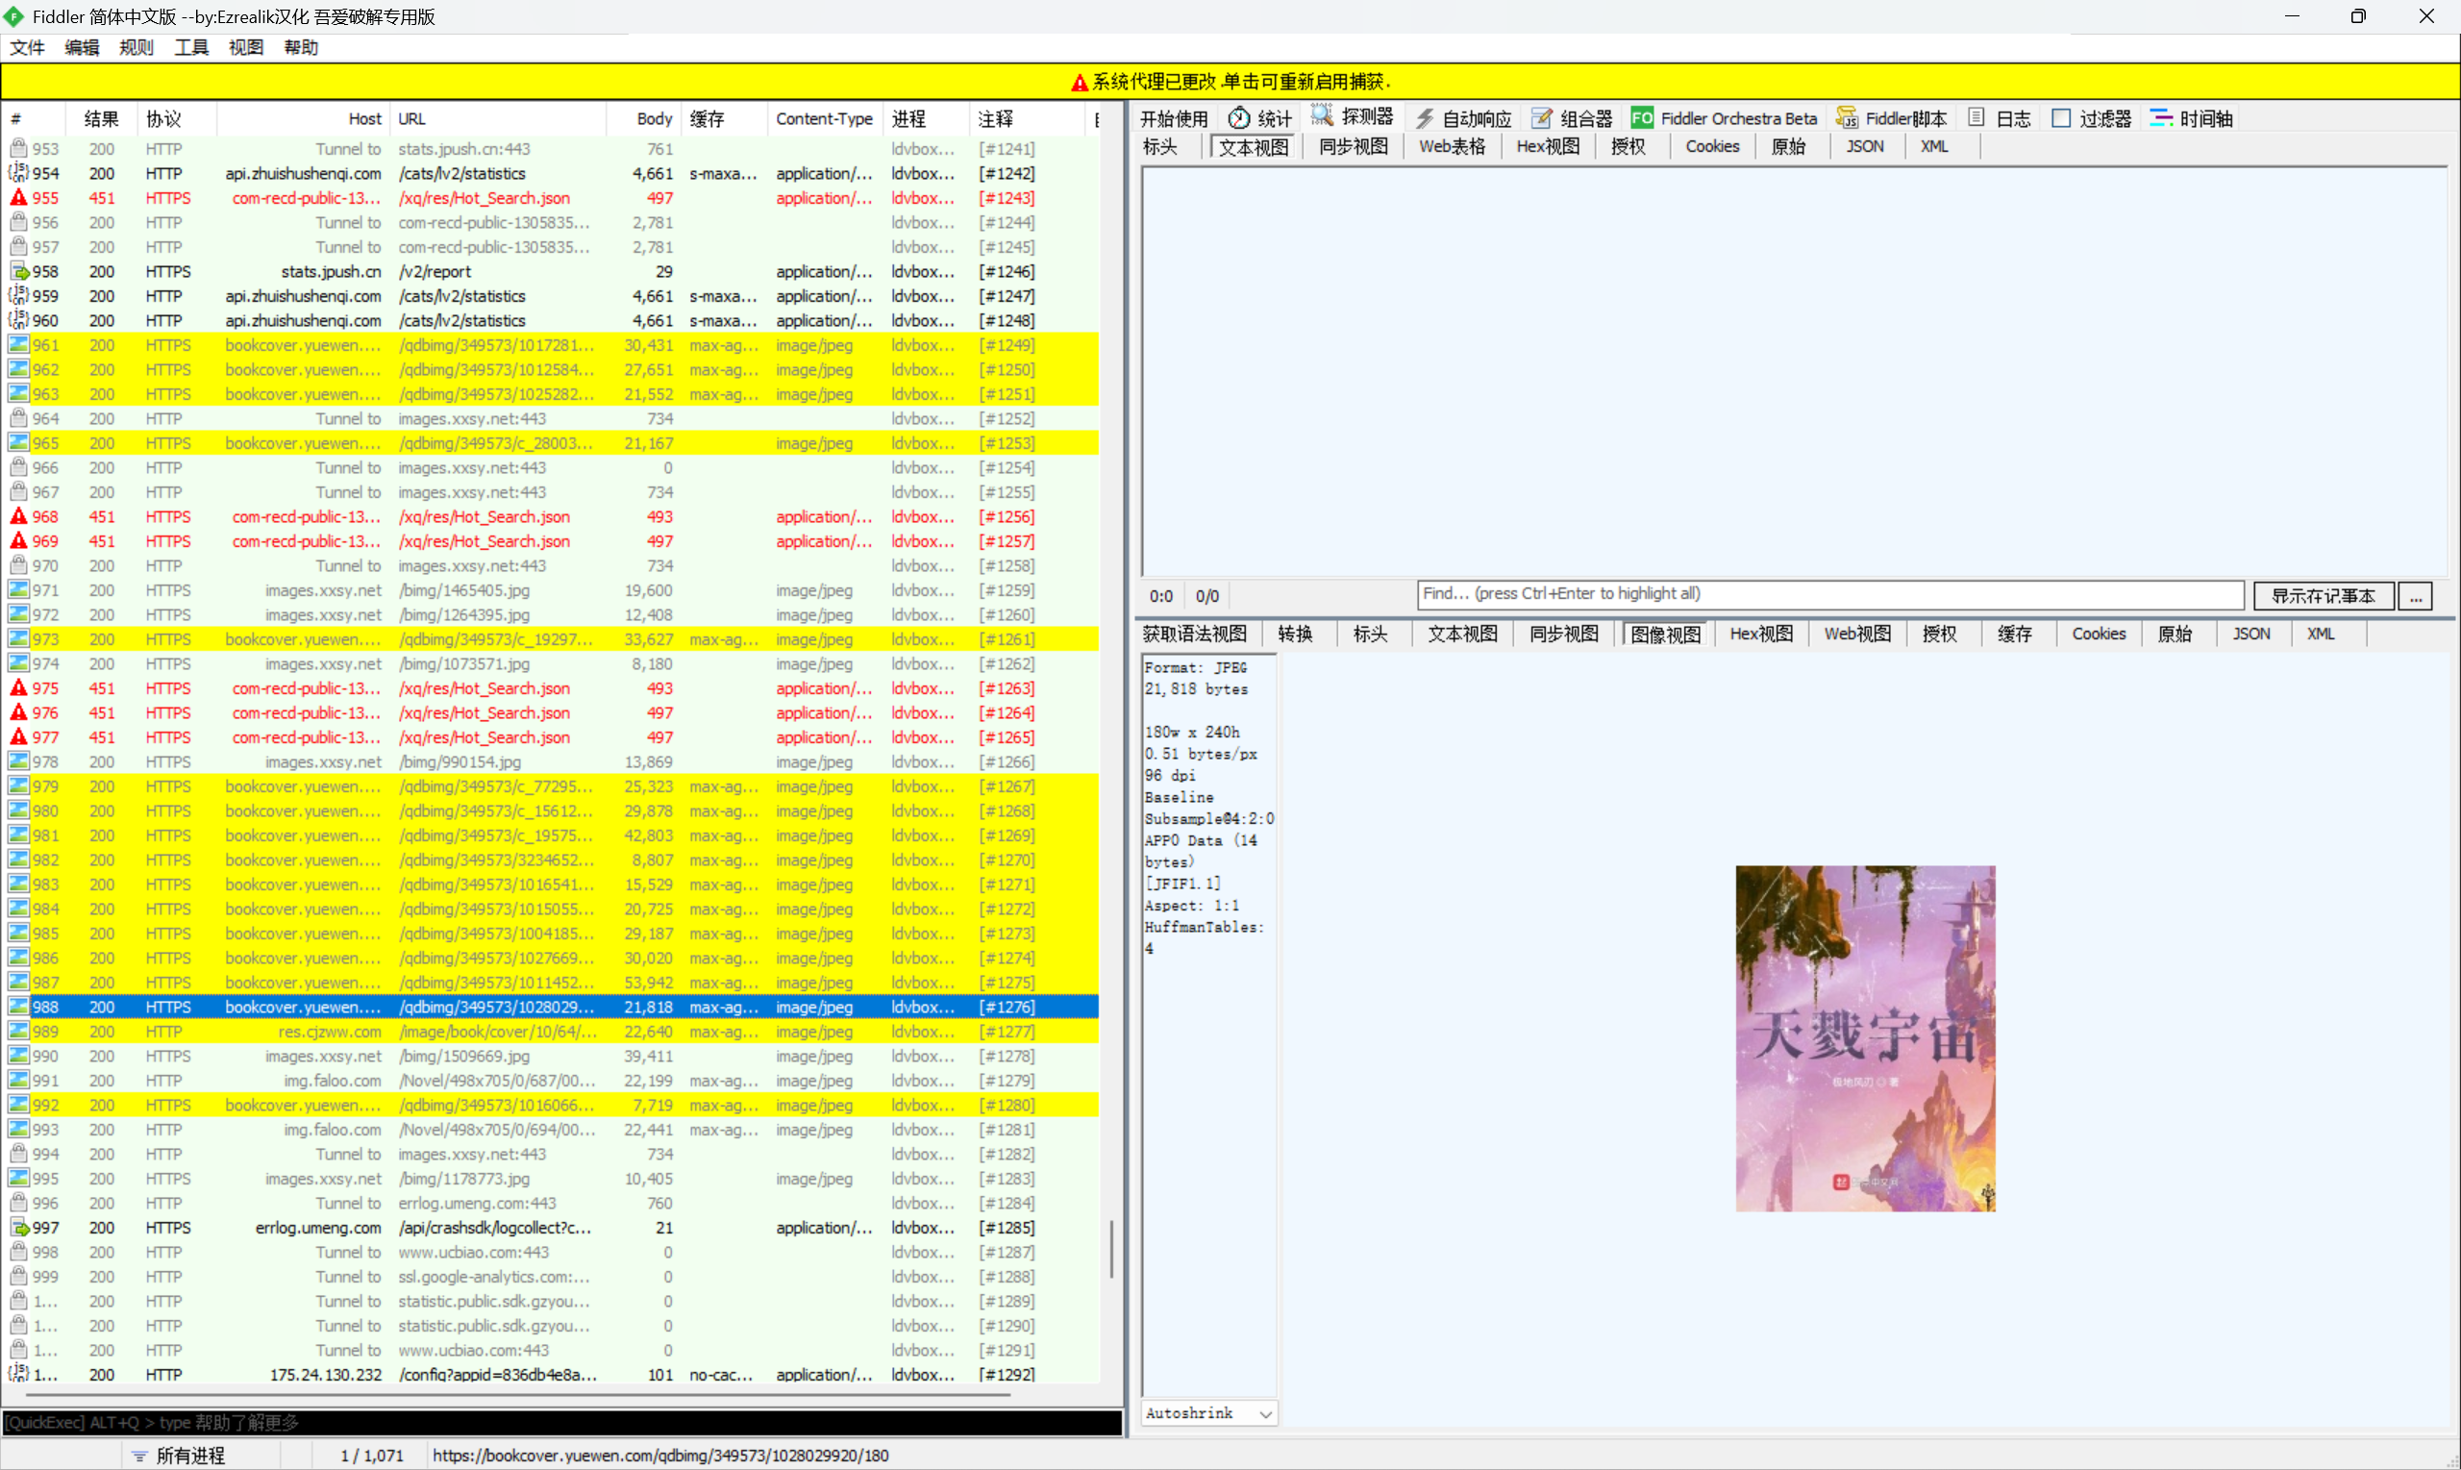Viewport: 2461px width, 1470px height.
Task: Click the session list vertical scrollbar thumb
Action: [1111, 1248]
